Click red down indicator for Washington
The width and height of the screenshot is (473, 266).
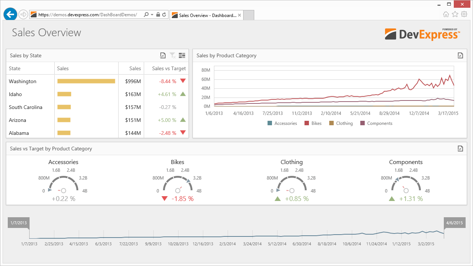click(x=183, y=81)
